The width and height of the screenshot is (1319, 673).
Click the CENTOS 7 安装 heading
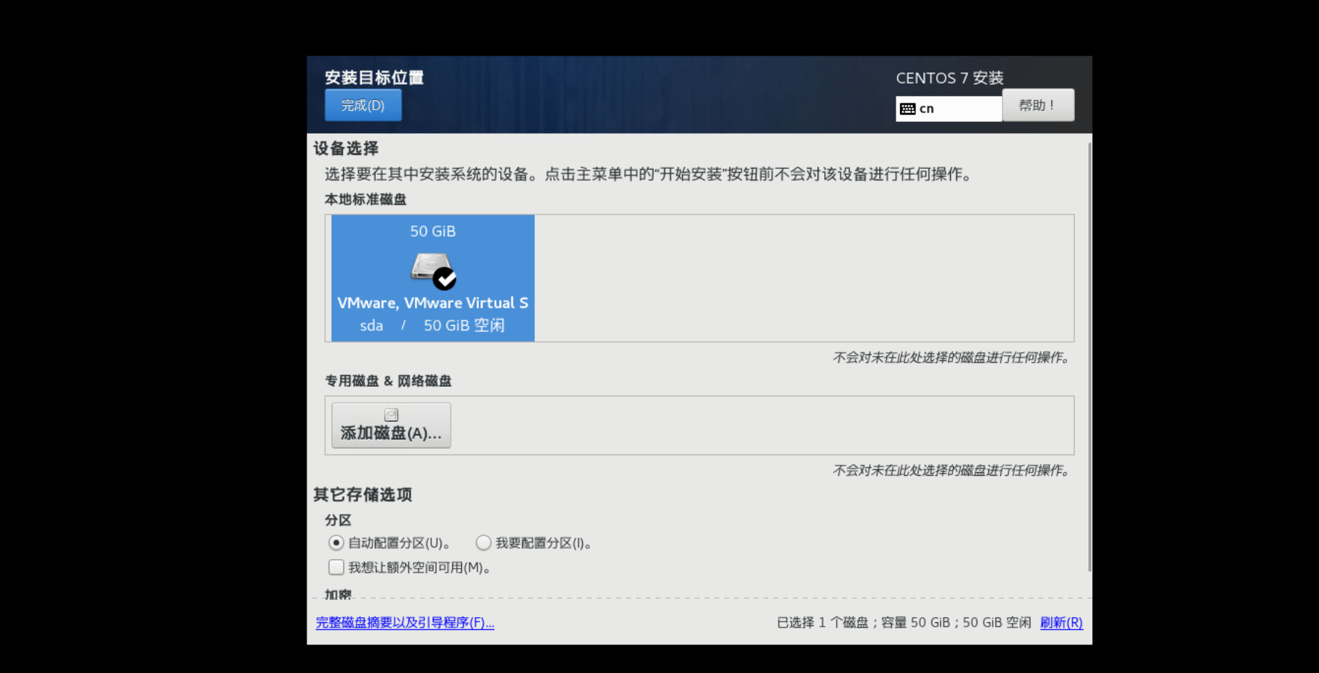(x=950, y=78)
